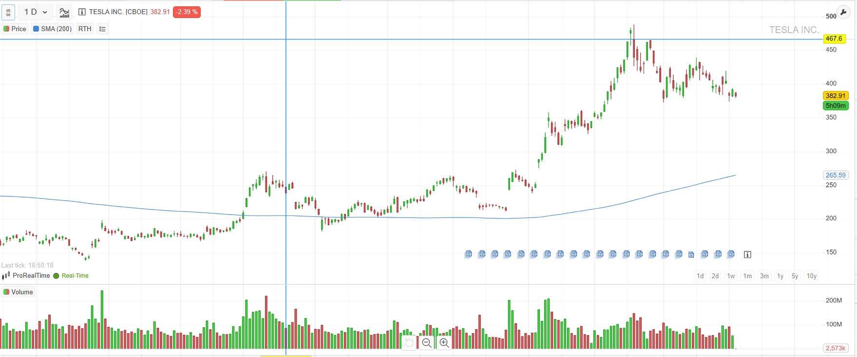857x357 pixels.
Task: Open the Volume panel label settings
Action: (19, 292)
